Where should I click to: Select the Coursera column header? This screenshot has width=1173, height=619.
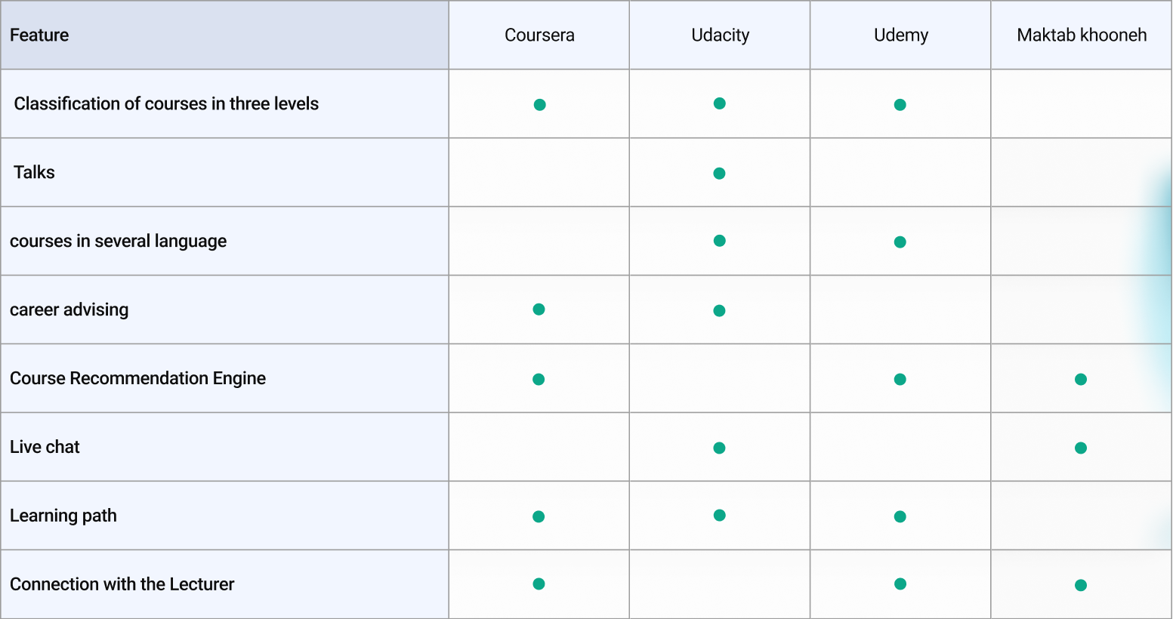[539, 35]
